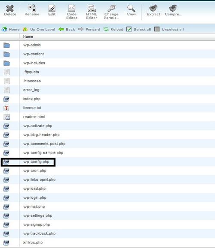Select the wp-mail.php file name

tap(34, 207)
